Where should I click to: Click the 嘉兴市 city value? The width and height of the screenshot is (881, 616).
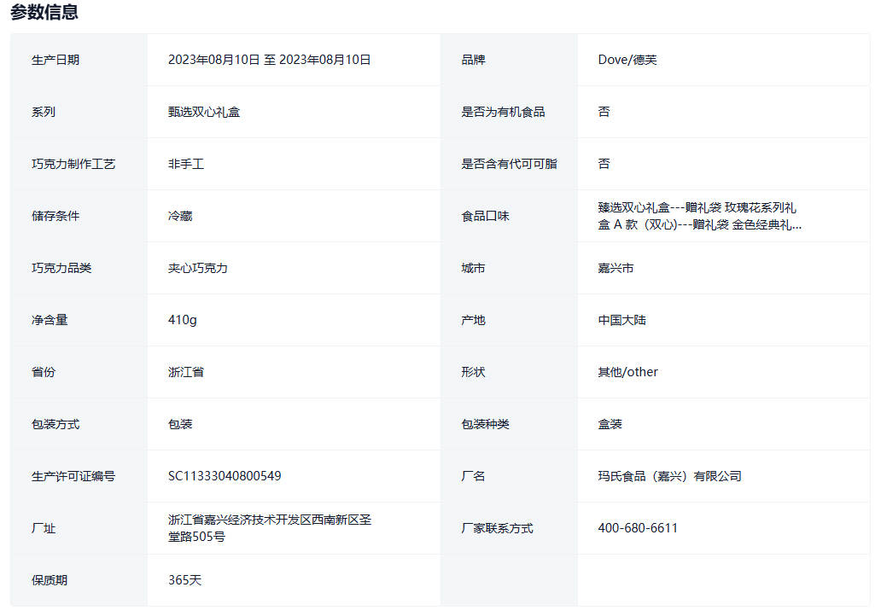(616, 268)
